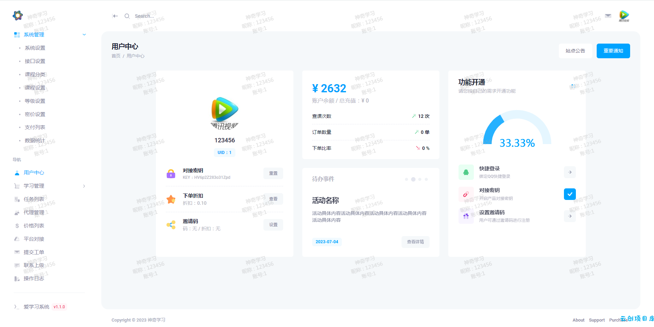
Task: Open 数据统计 in the sidebar
Action: pyautogui.click(x=35, y=141)
